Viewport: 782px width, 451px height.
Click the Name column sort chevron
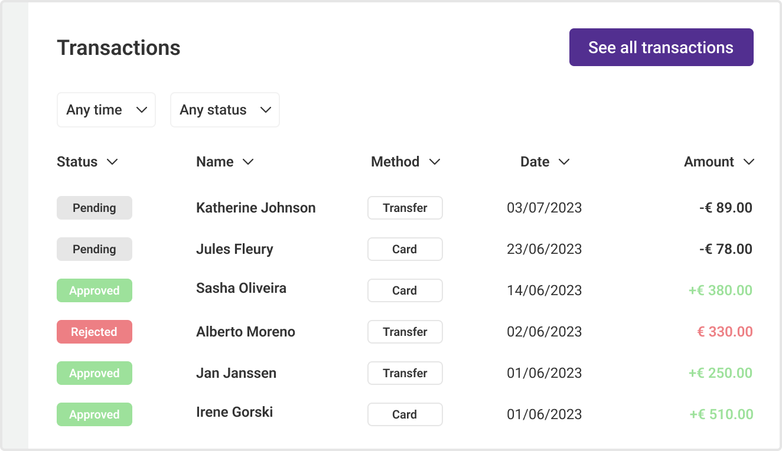click(x=248, y=162)
